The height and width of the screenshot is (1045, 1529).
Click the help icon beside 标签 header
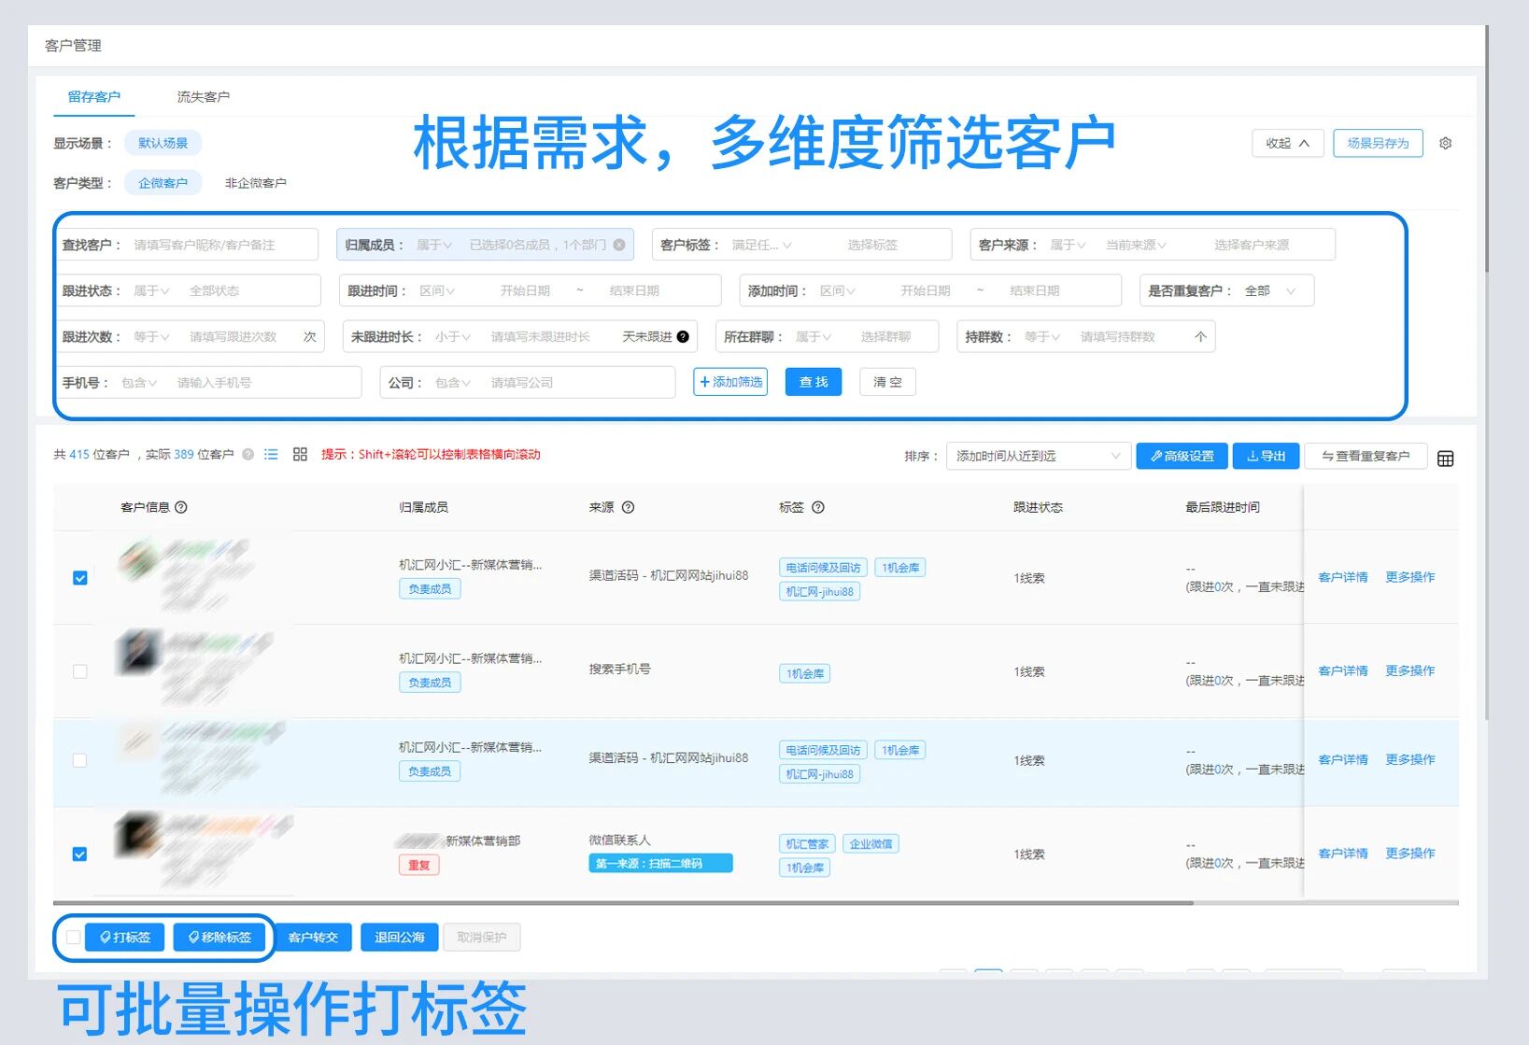coord(818,507)
